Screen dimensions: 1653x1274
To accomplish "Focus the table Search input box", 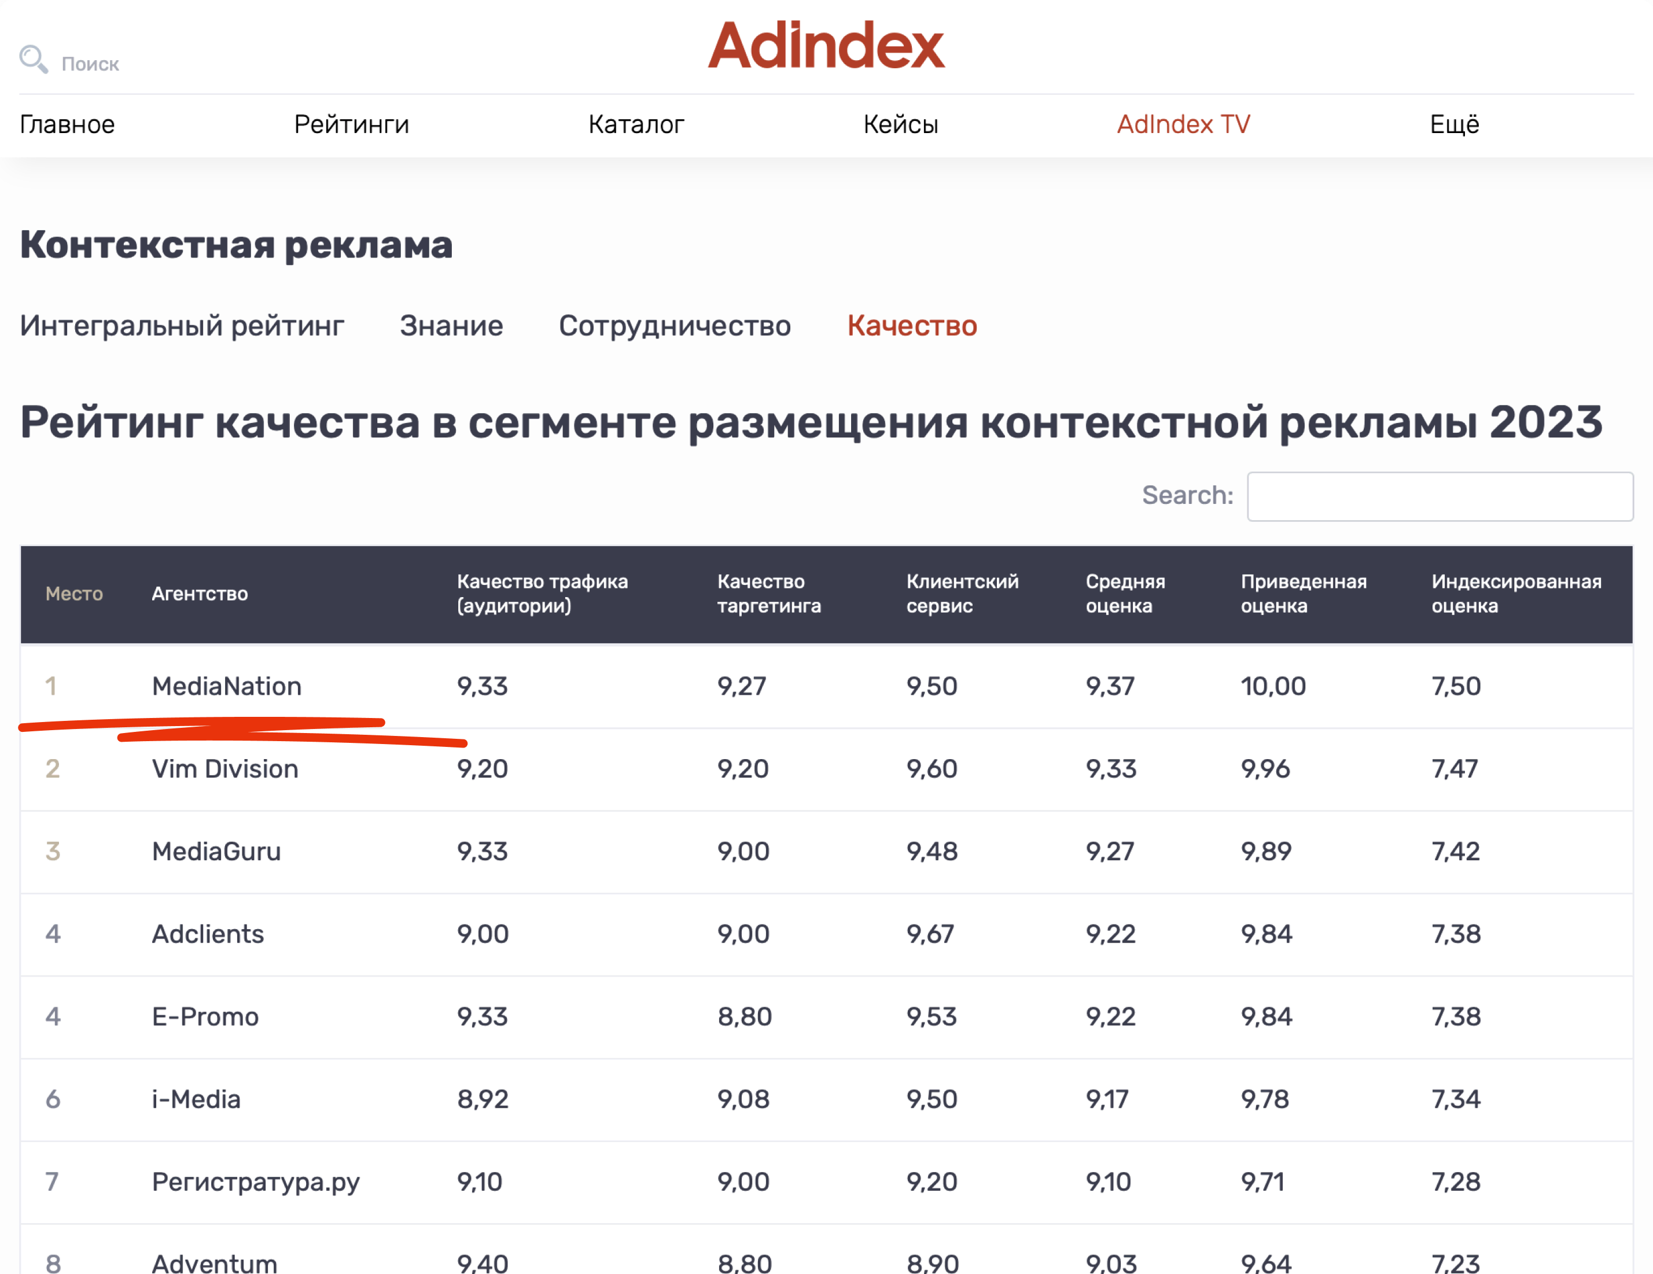I will (1440, 496).
